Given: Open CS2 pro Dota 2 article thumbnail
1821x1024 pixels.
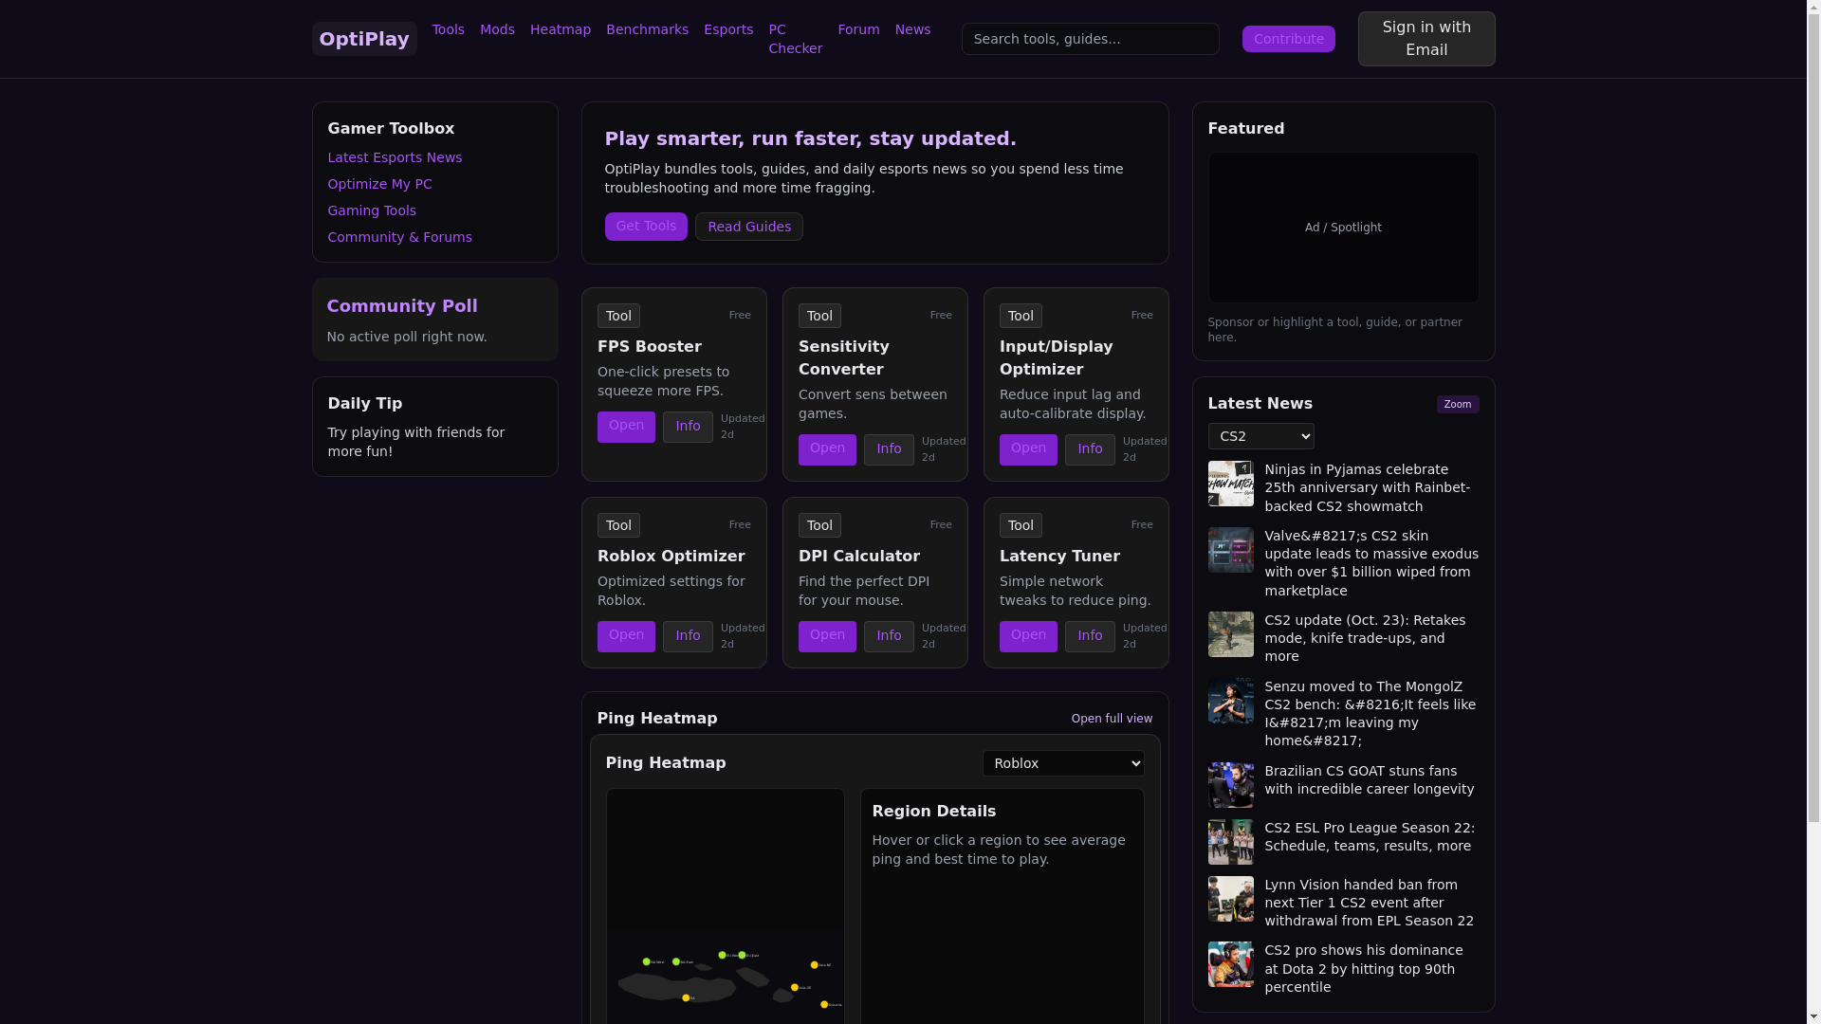Looking at the screenshot, I should pyautogui.click(x=1230, y=964).
